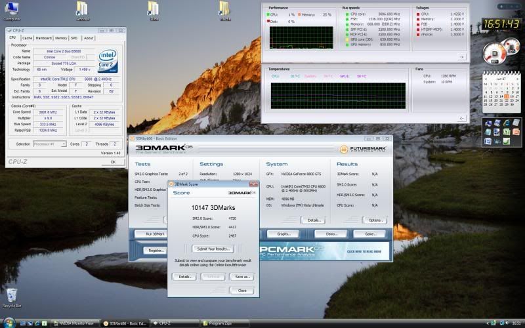Click the Windows Start orb

[x=9, y=323]
